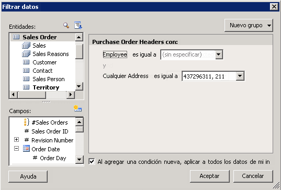Click the splitter grip between Entidades and Campos
Screen dimensions: 281x190
pos(46,102)
